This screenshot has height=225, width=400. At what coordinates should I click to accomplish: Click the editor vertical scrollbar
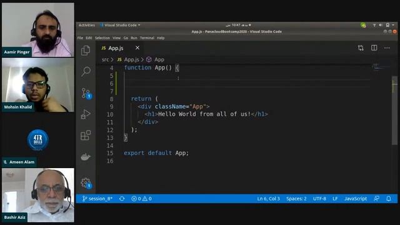coord(394,110)
